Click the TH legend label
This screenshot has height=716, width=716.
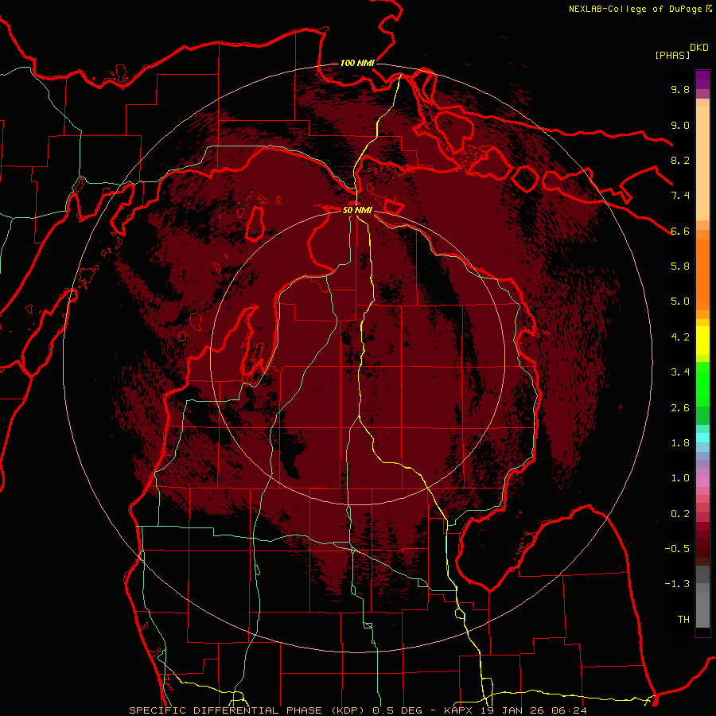click(683, 620)
